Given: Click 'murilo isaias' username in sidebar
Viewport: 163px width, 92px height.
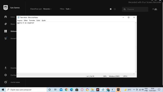Looking at the screenshot, I should (15, 82).
